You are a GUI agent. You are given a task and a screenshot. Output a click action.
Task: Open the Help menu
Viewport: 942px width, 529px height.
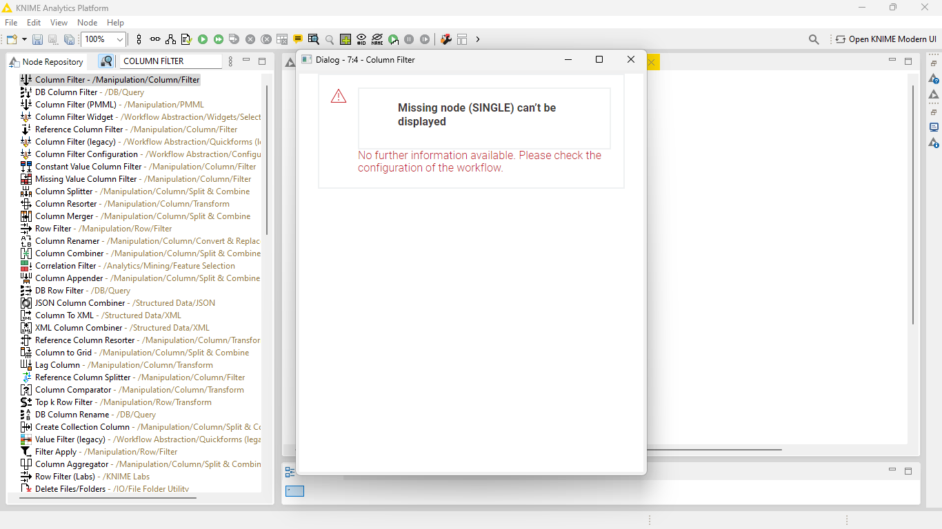point(115,23)
